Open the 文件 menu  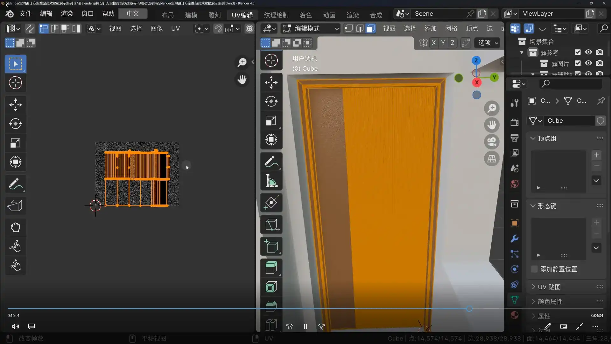(x=25, y=14)
